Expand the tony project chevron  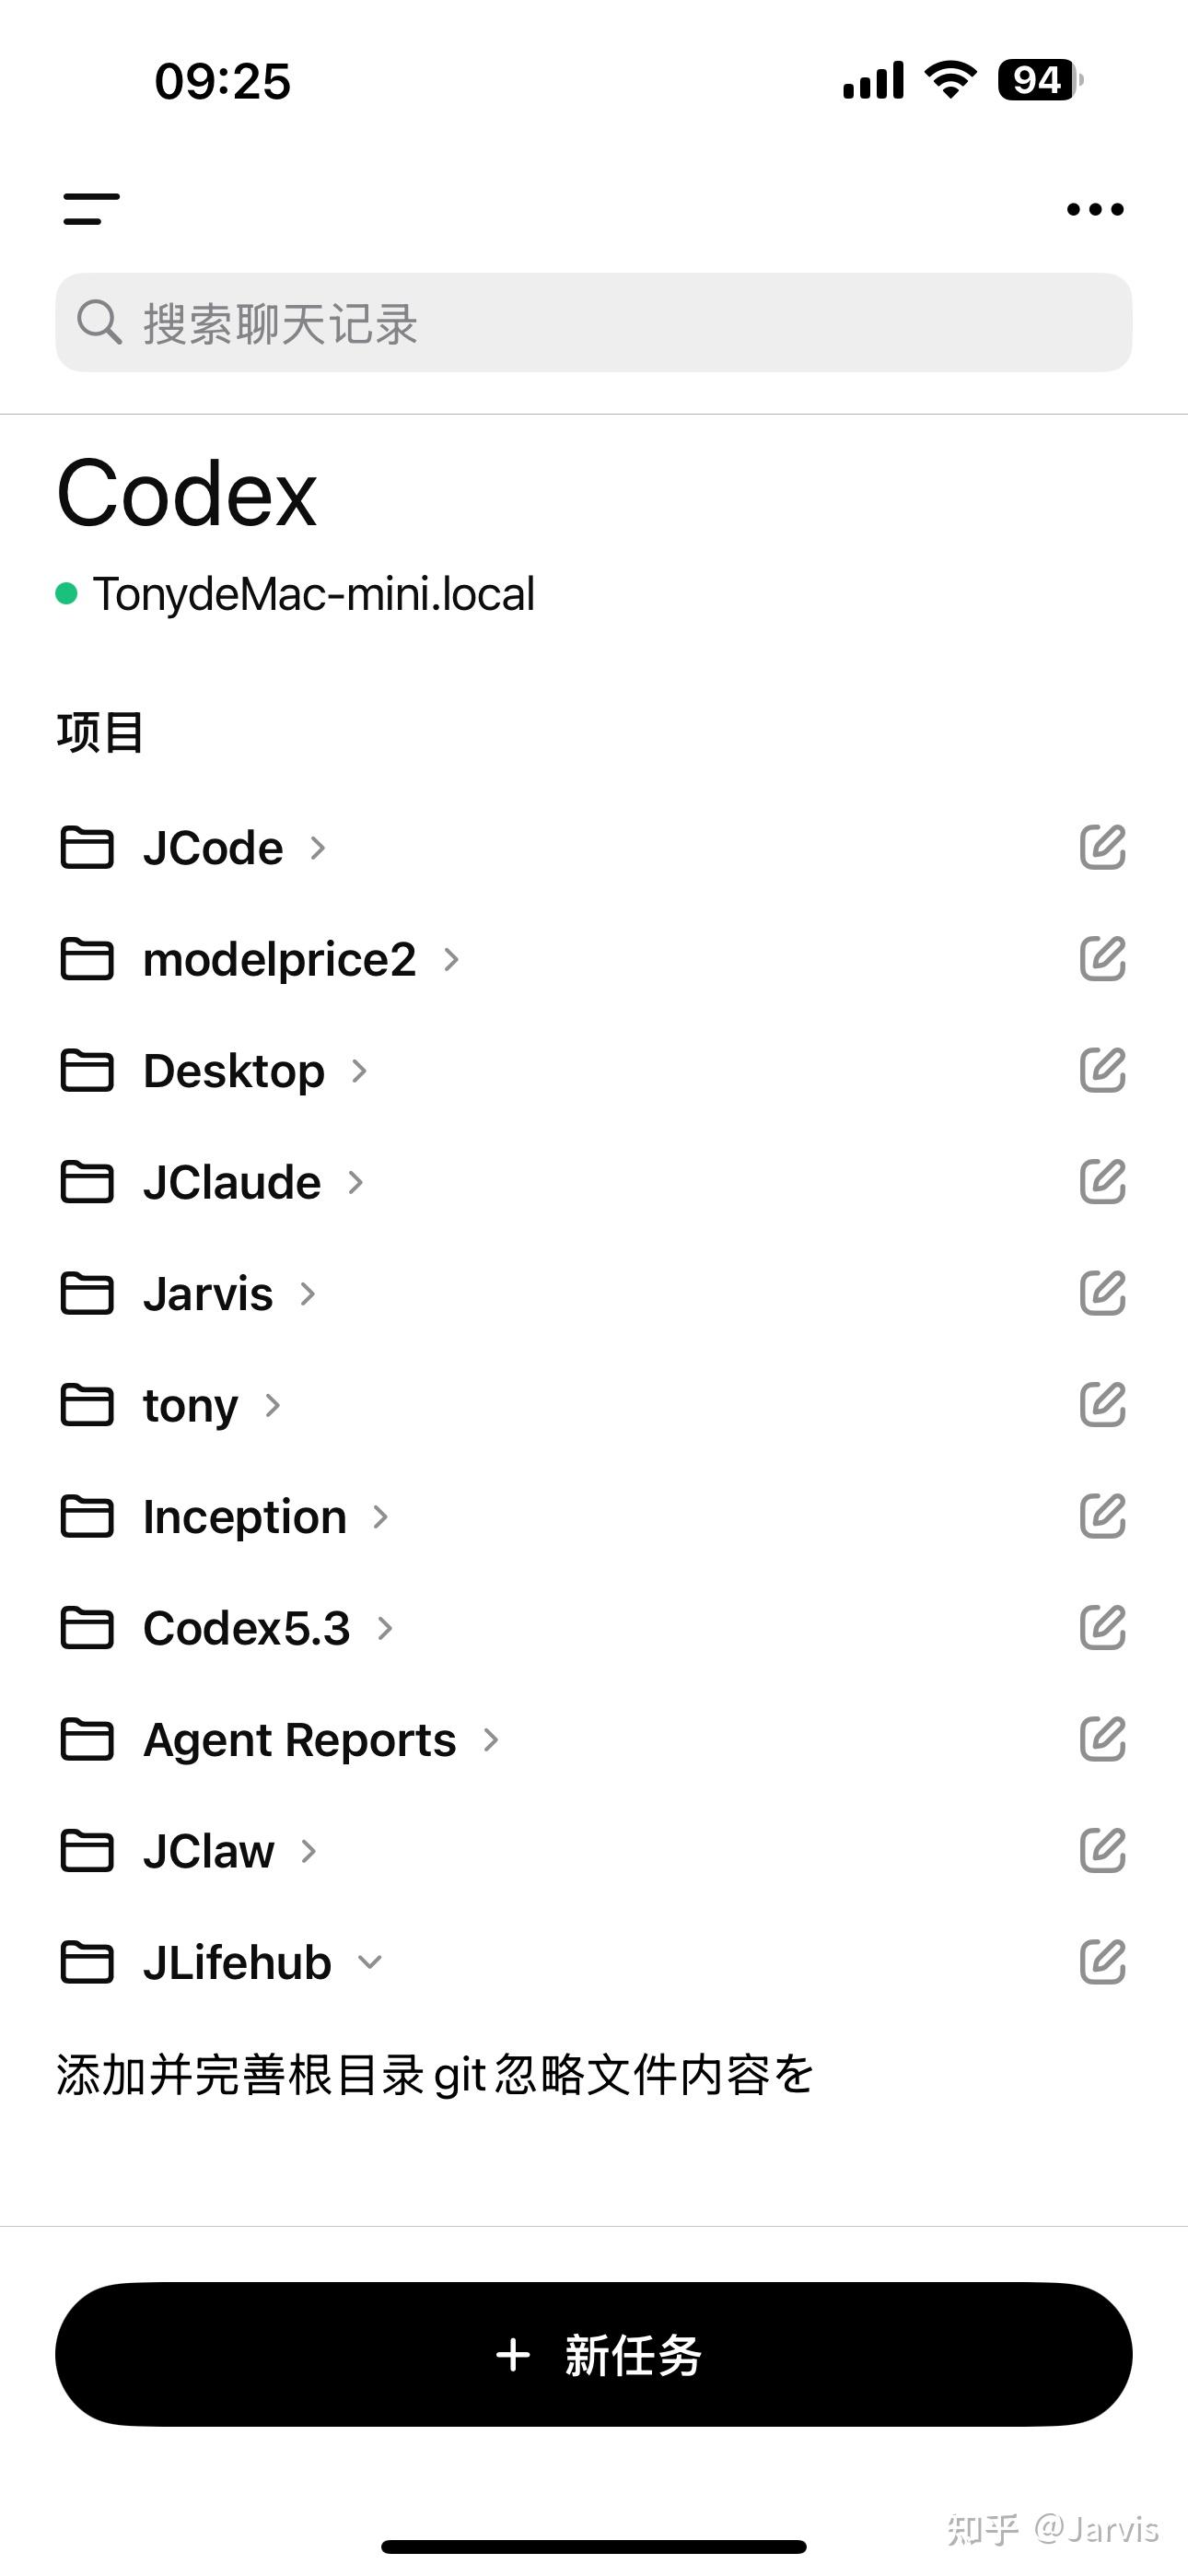click(x=272, y=1405)
